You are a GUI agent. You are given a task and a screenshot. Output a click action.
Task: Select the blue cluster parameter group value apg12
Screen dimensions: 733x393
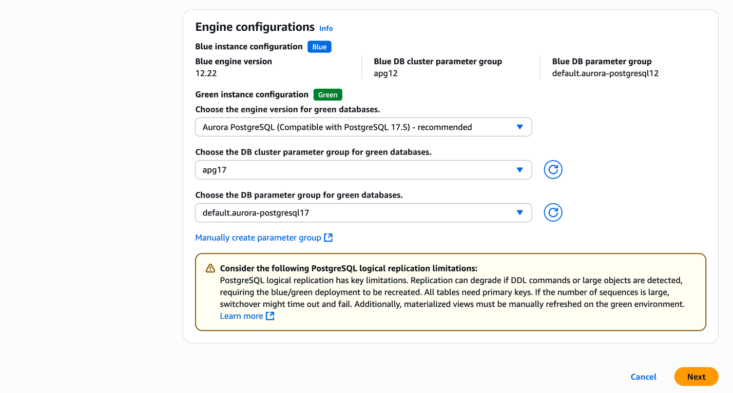point(385,73)
